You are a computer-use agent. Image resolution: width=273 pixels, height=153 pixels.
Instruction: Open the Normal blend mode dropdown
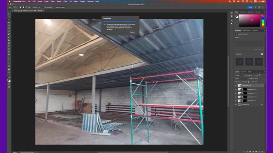(241, 79)
